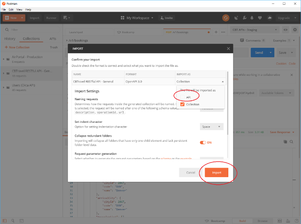Open help question mark icon
The height and width of the screenshot is (224, 301).
click(x=296, y=221)
